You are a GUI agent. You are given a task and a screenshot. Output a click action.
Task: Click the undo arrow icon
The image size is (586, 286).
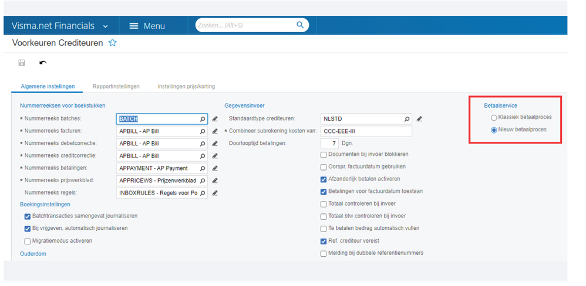[43, 63]
